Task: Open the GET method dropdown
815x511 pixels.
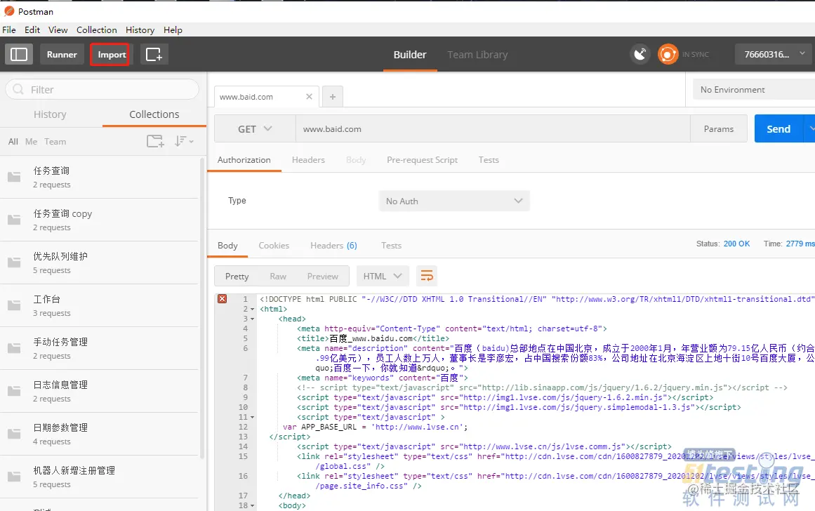Action: coord(256,129)
